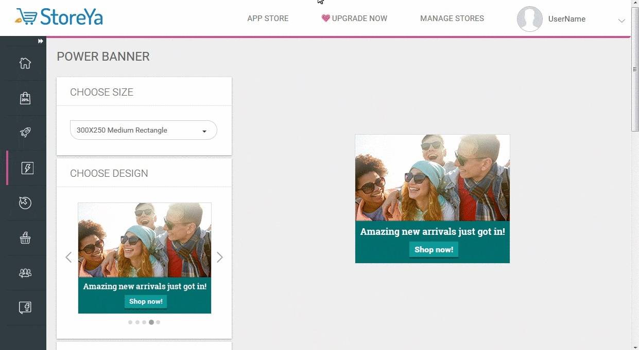Click the vertical page scrollbar thumb
Screen dimensions: 639x350
(x=635, y=69)
